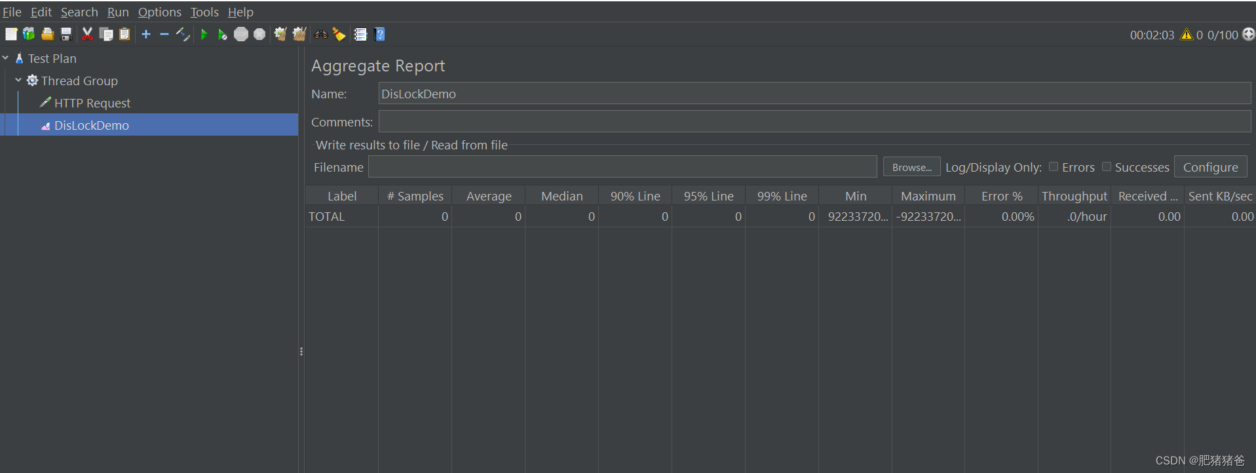
Task: Click the 0/100 thread count indicator
Action: click(x=1223, y=35)
